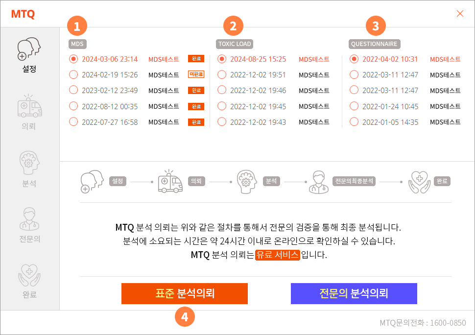The image size is (475, 335).
Task: Pick questionnaire record dated 2022-01-05 14:35
Action: pos(354,122)
